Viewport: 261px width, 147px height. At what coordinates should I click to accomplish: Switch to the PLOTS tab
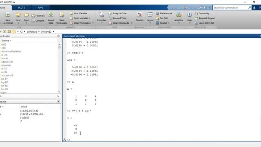tap(22, 8)
